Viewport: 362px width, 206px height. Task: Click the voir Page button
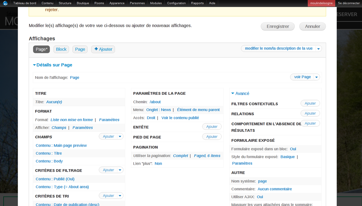click(x=302, y=77)
